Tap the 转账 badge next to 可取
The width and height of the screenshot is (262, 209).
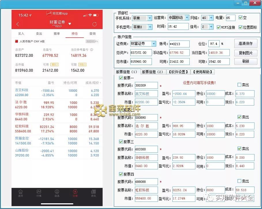click(82, 64)
